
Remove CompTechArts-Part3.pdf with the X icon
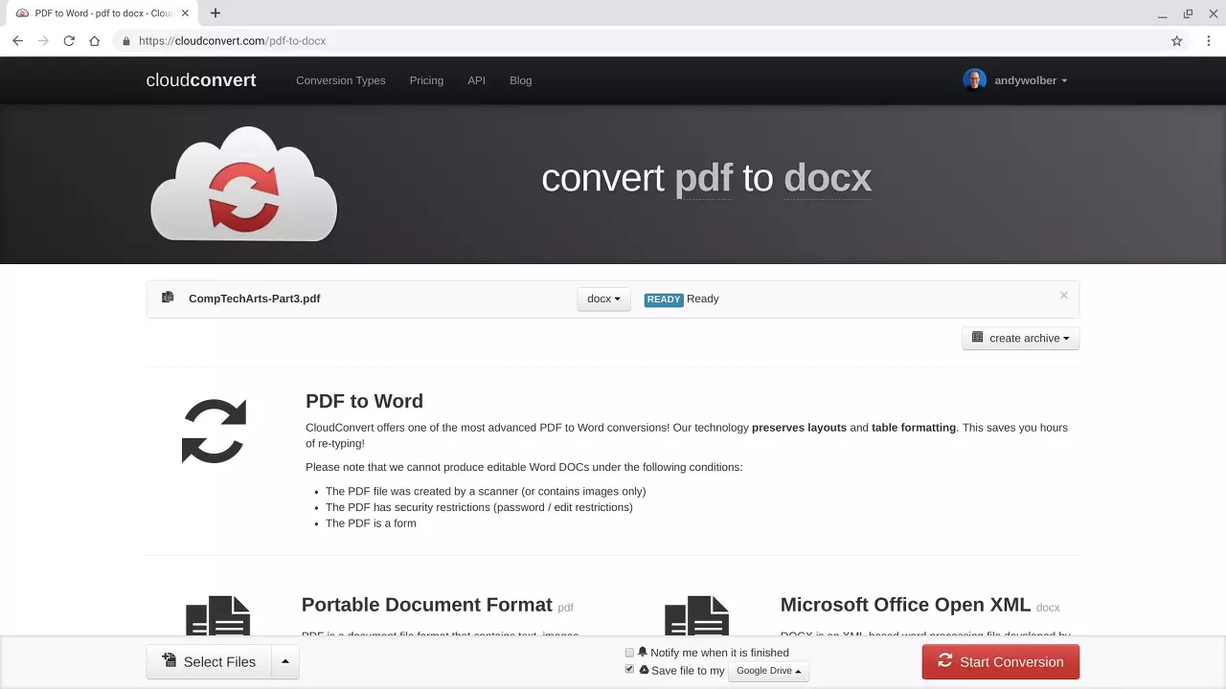tap(1063, 295)
